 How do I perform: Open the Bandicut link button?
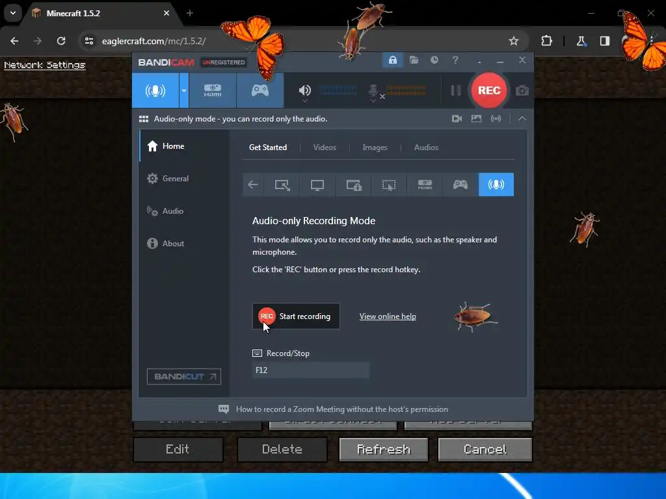[x=184, y=376]
